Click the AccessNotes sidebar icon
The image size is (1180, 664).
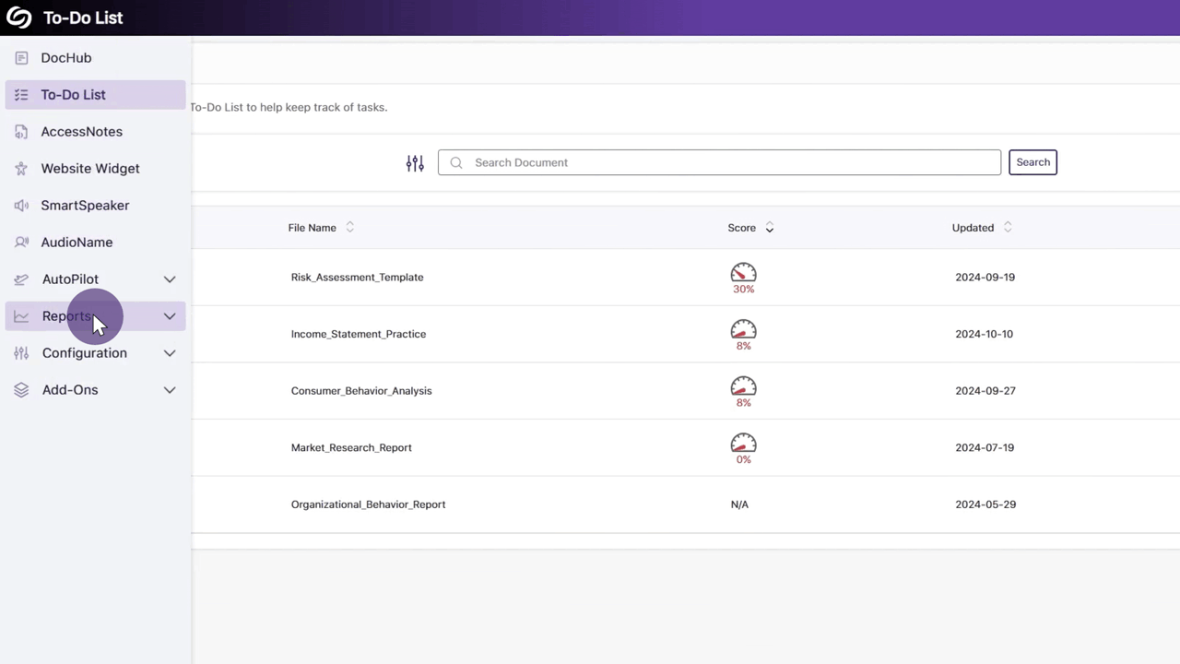21,132
